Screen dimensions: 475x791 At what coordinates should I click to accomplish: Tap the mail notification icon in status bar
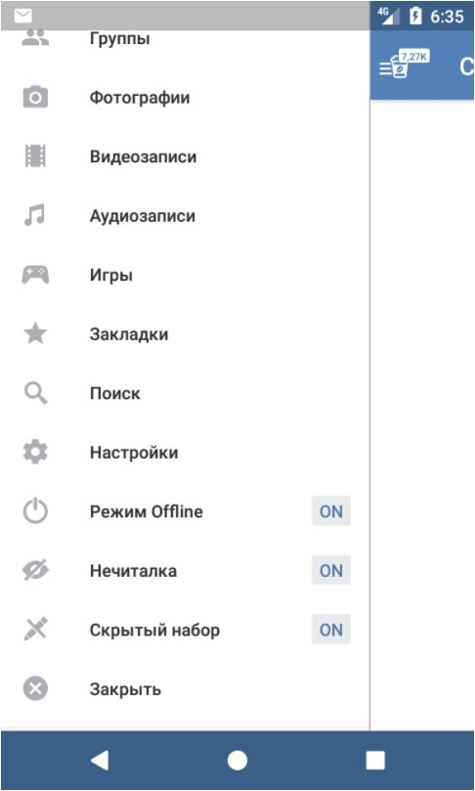coord(23,17)
